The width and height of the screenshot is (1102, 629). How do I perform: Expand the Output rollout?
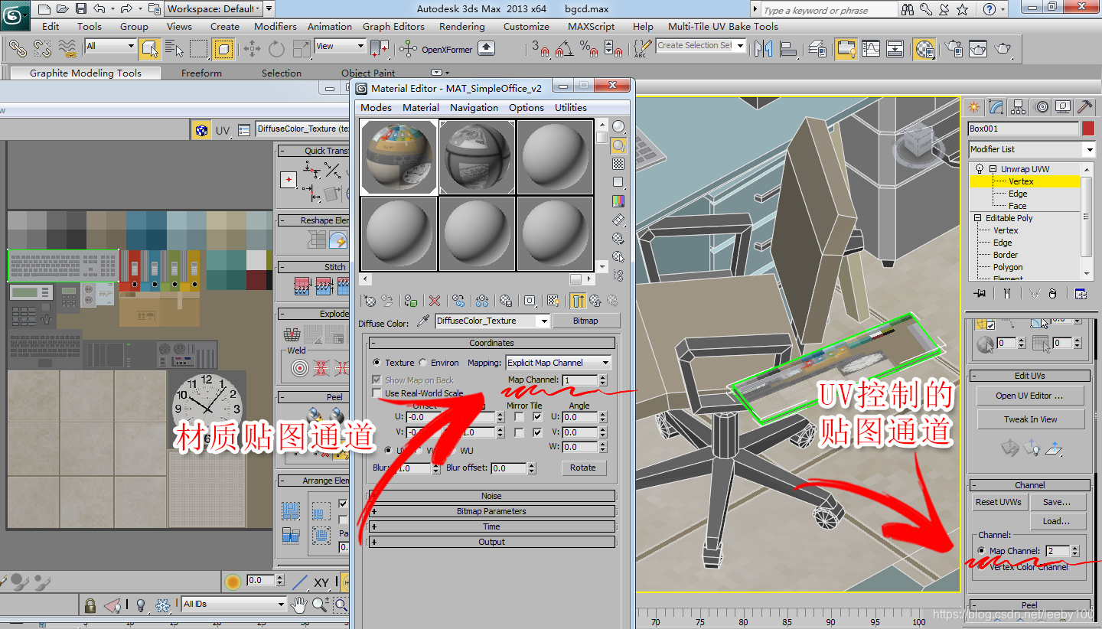click(x=491, y=542)
